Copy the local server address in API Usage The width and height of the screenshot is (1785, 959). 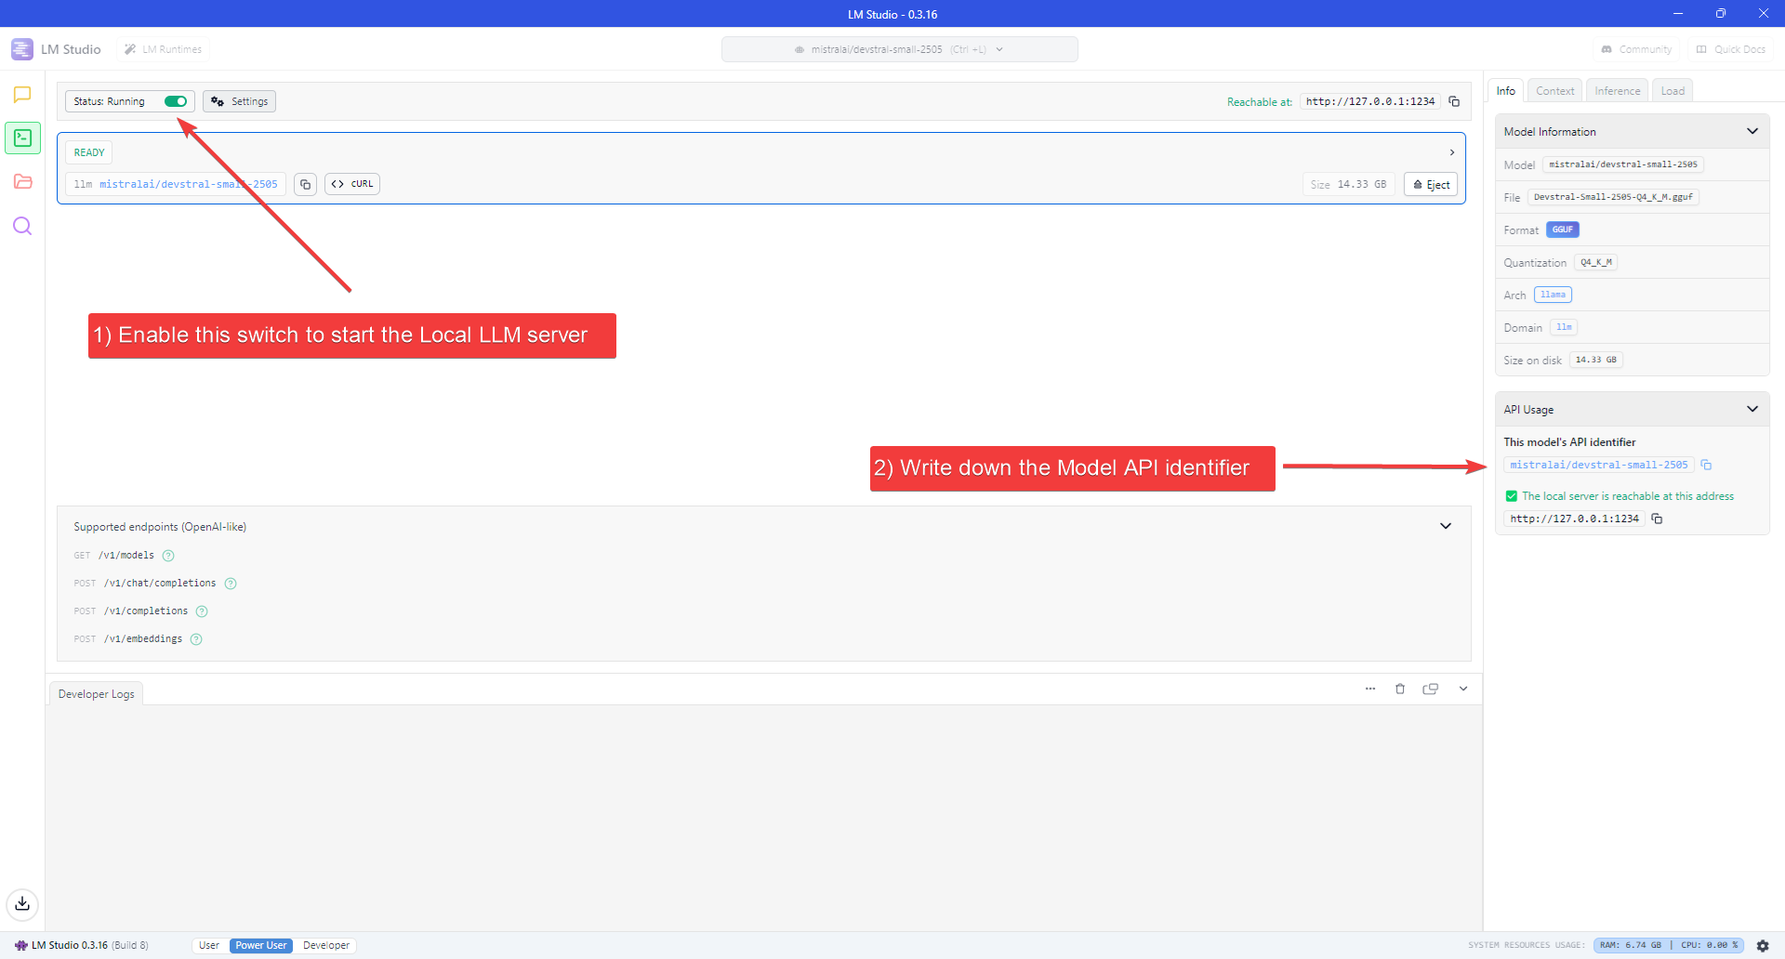[1657, 519]
